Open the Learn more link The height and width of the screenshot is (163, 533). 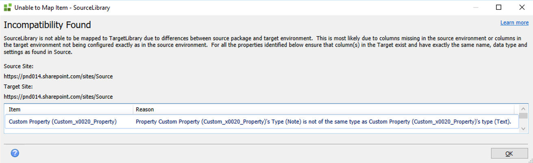click(x=514, y=23)
